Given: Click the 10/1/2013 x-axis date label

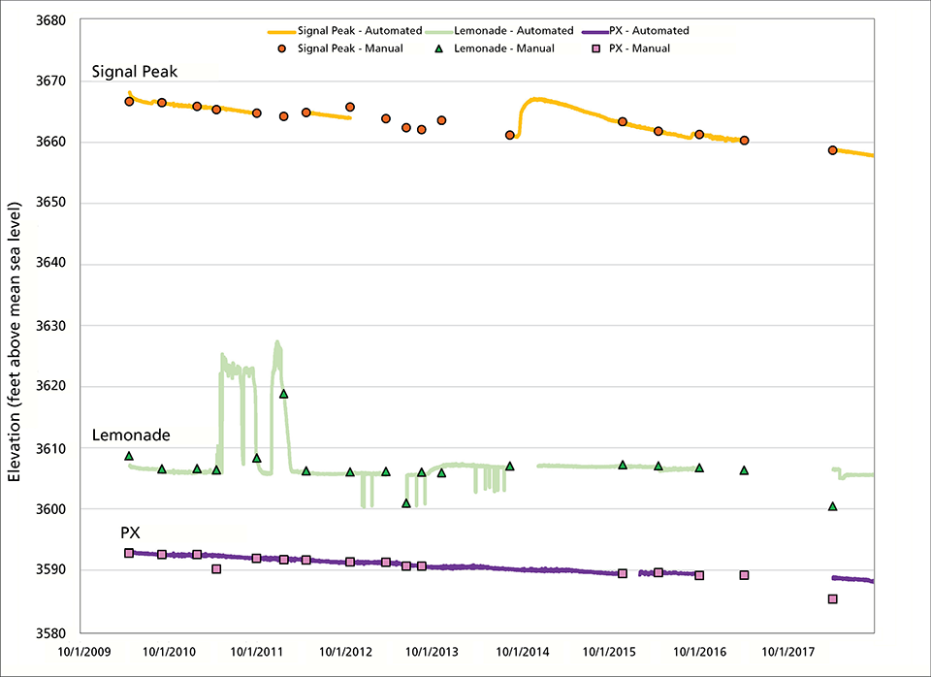Looking at the screenshot, I should point(432,652).
